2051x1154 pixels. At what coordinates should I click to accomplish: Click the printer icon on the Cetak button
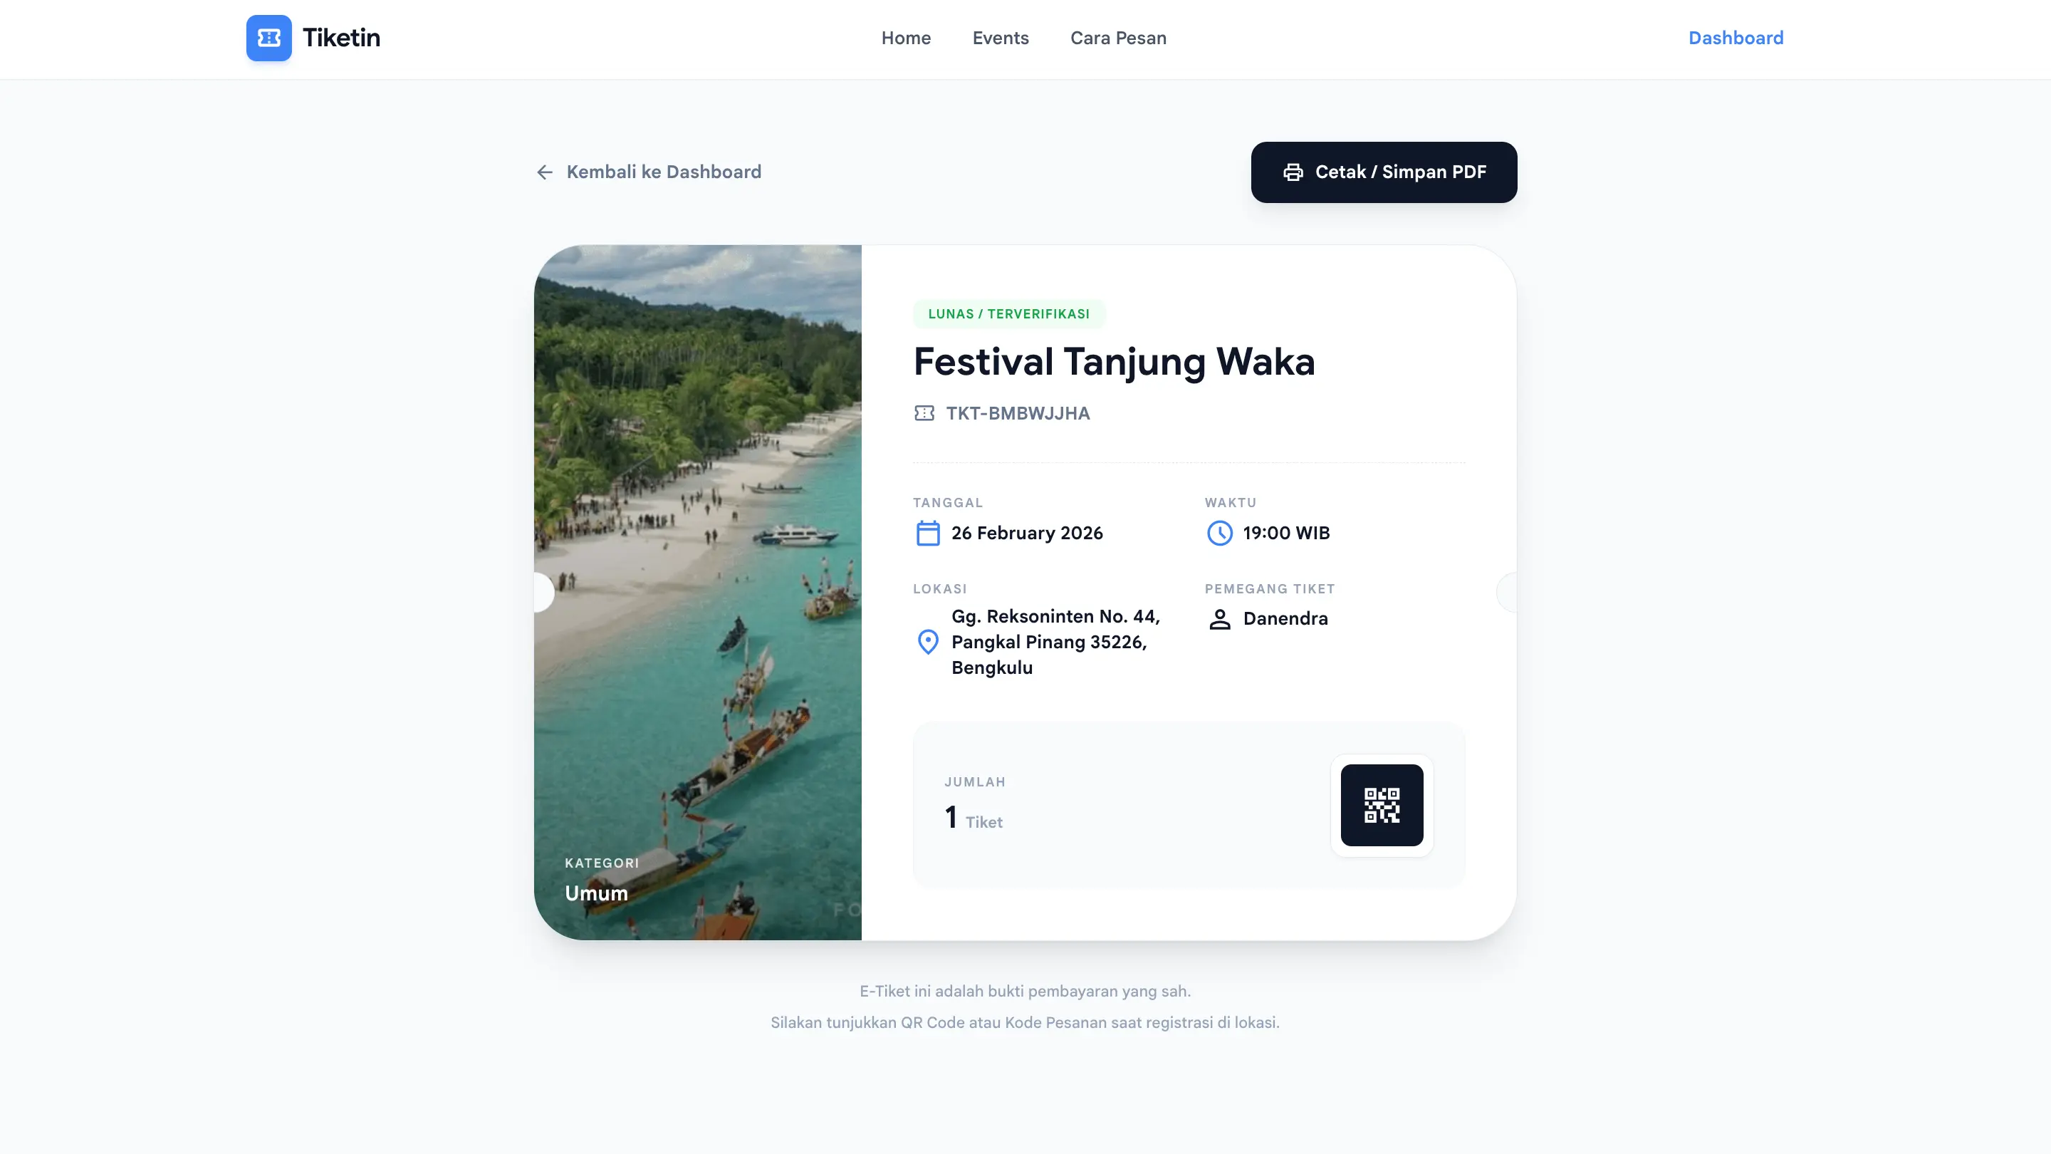[x=1293, y=172]
